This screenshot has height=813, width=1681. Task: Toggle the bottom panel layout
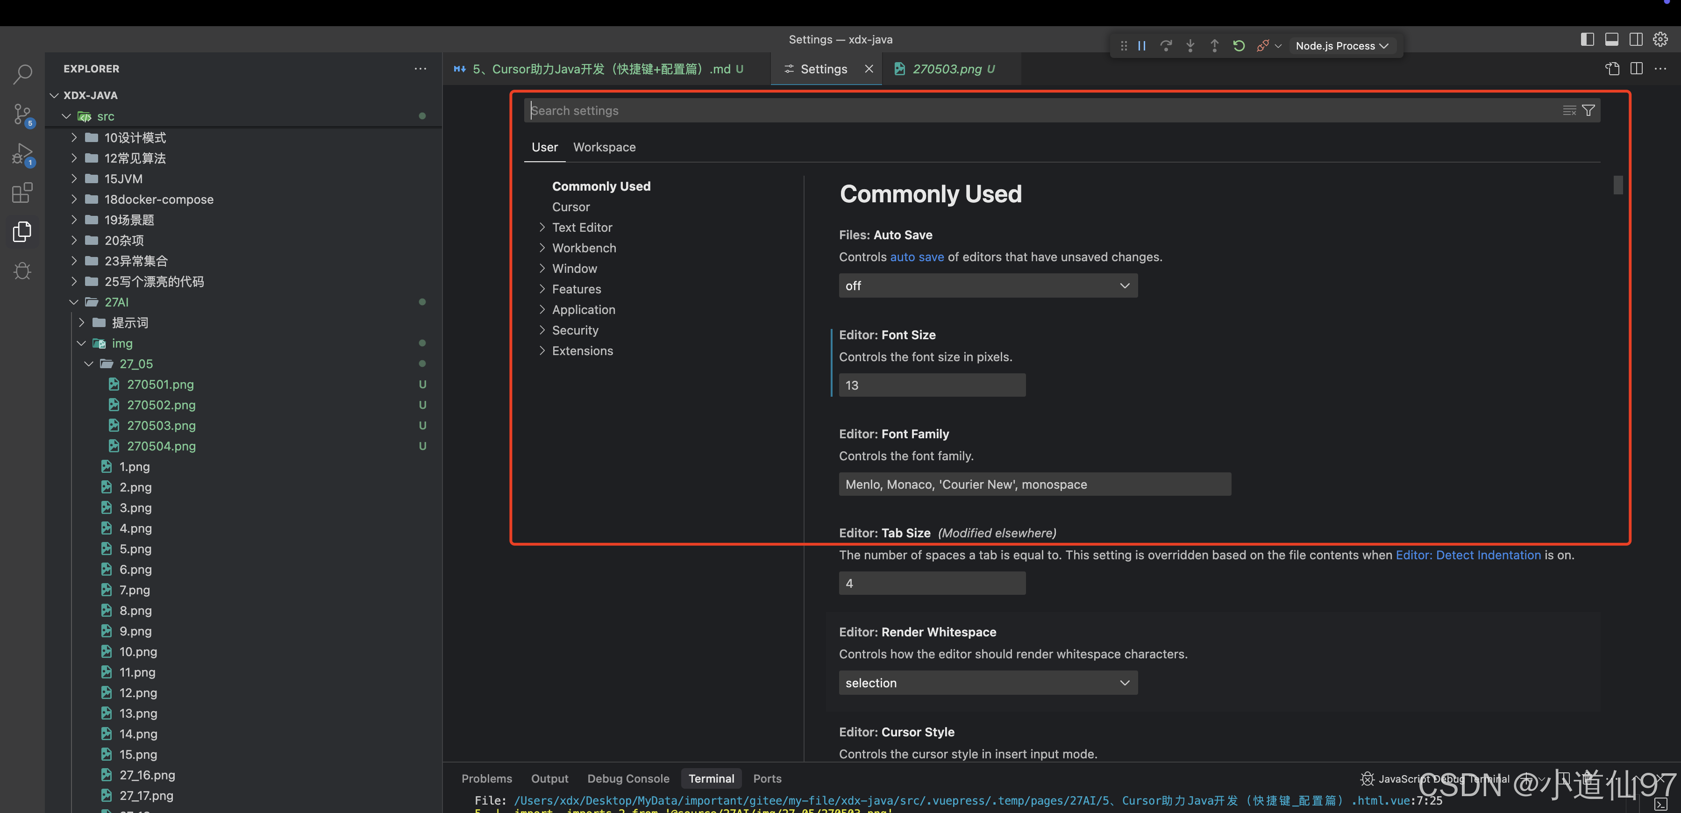click(1611, 39)
